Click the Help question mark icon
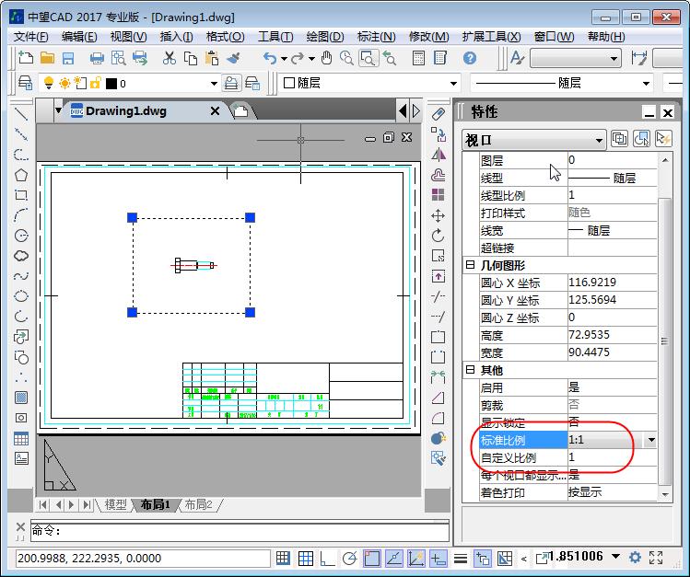Screen dimensions: 690x577 pyautogui.click(x=470, y=58)
